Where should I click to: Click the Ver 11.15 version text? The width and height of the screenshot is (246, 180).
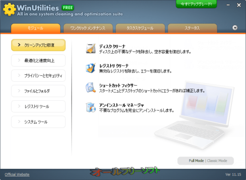pos(233,175)
